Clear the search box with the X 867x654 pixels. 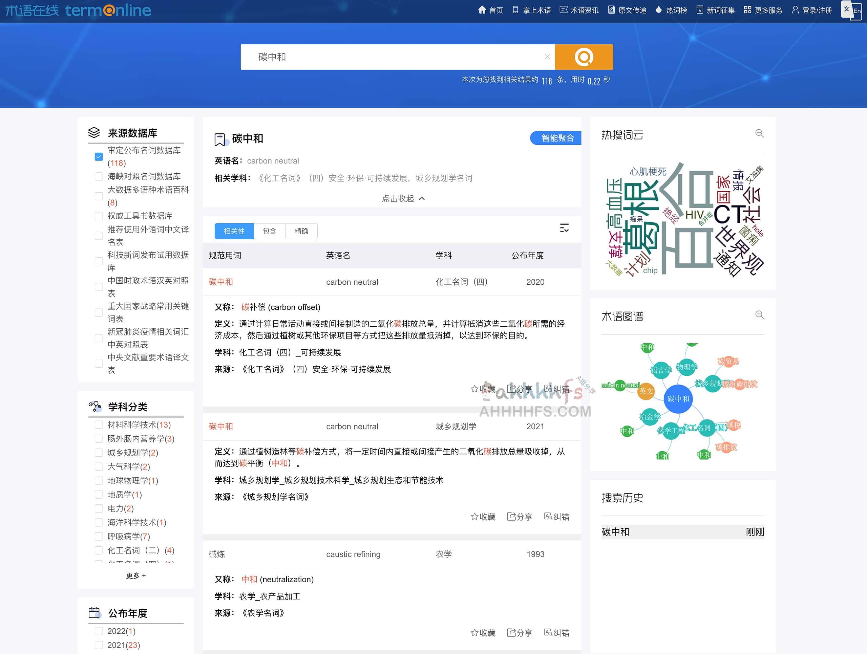pos(547,57)
